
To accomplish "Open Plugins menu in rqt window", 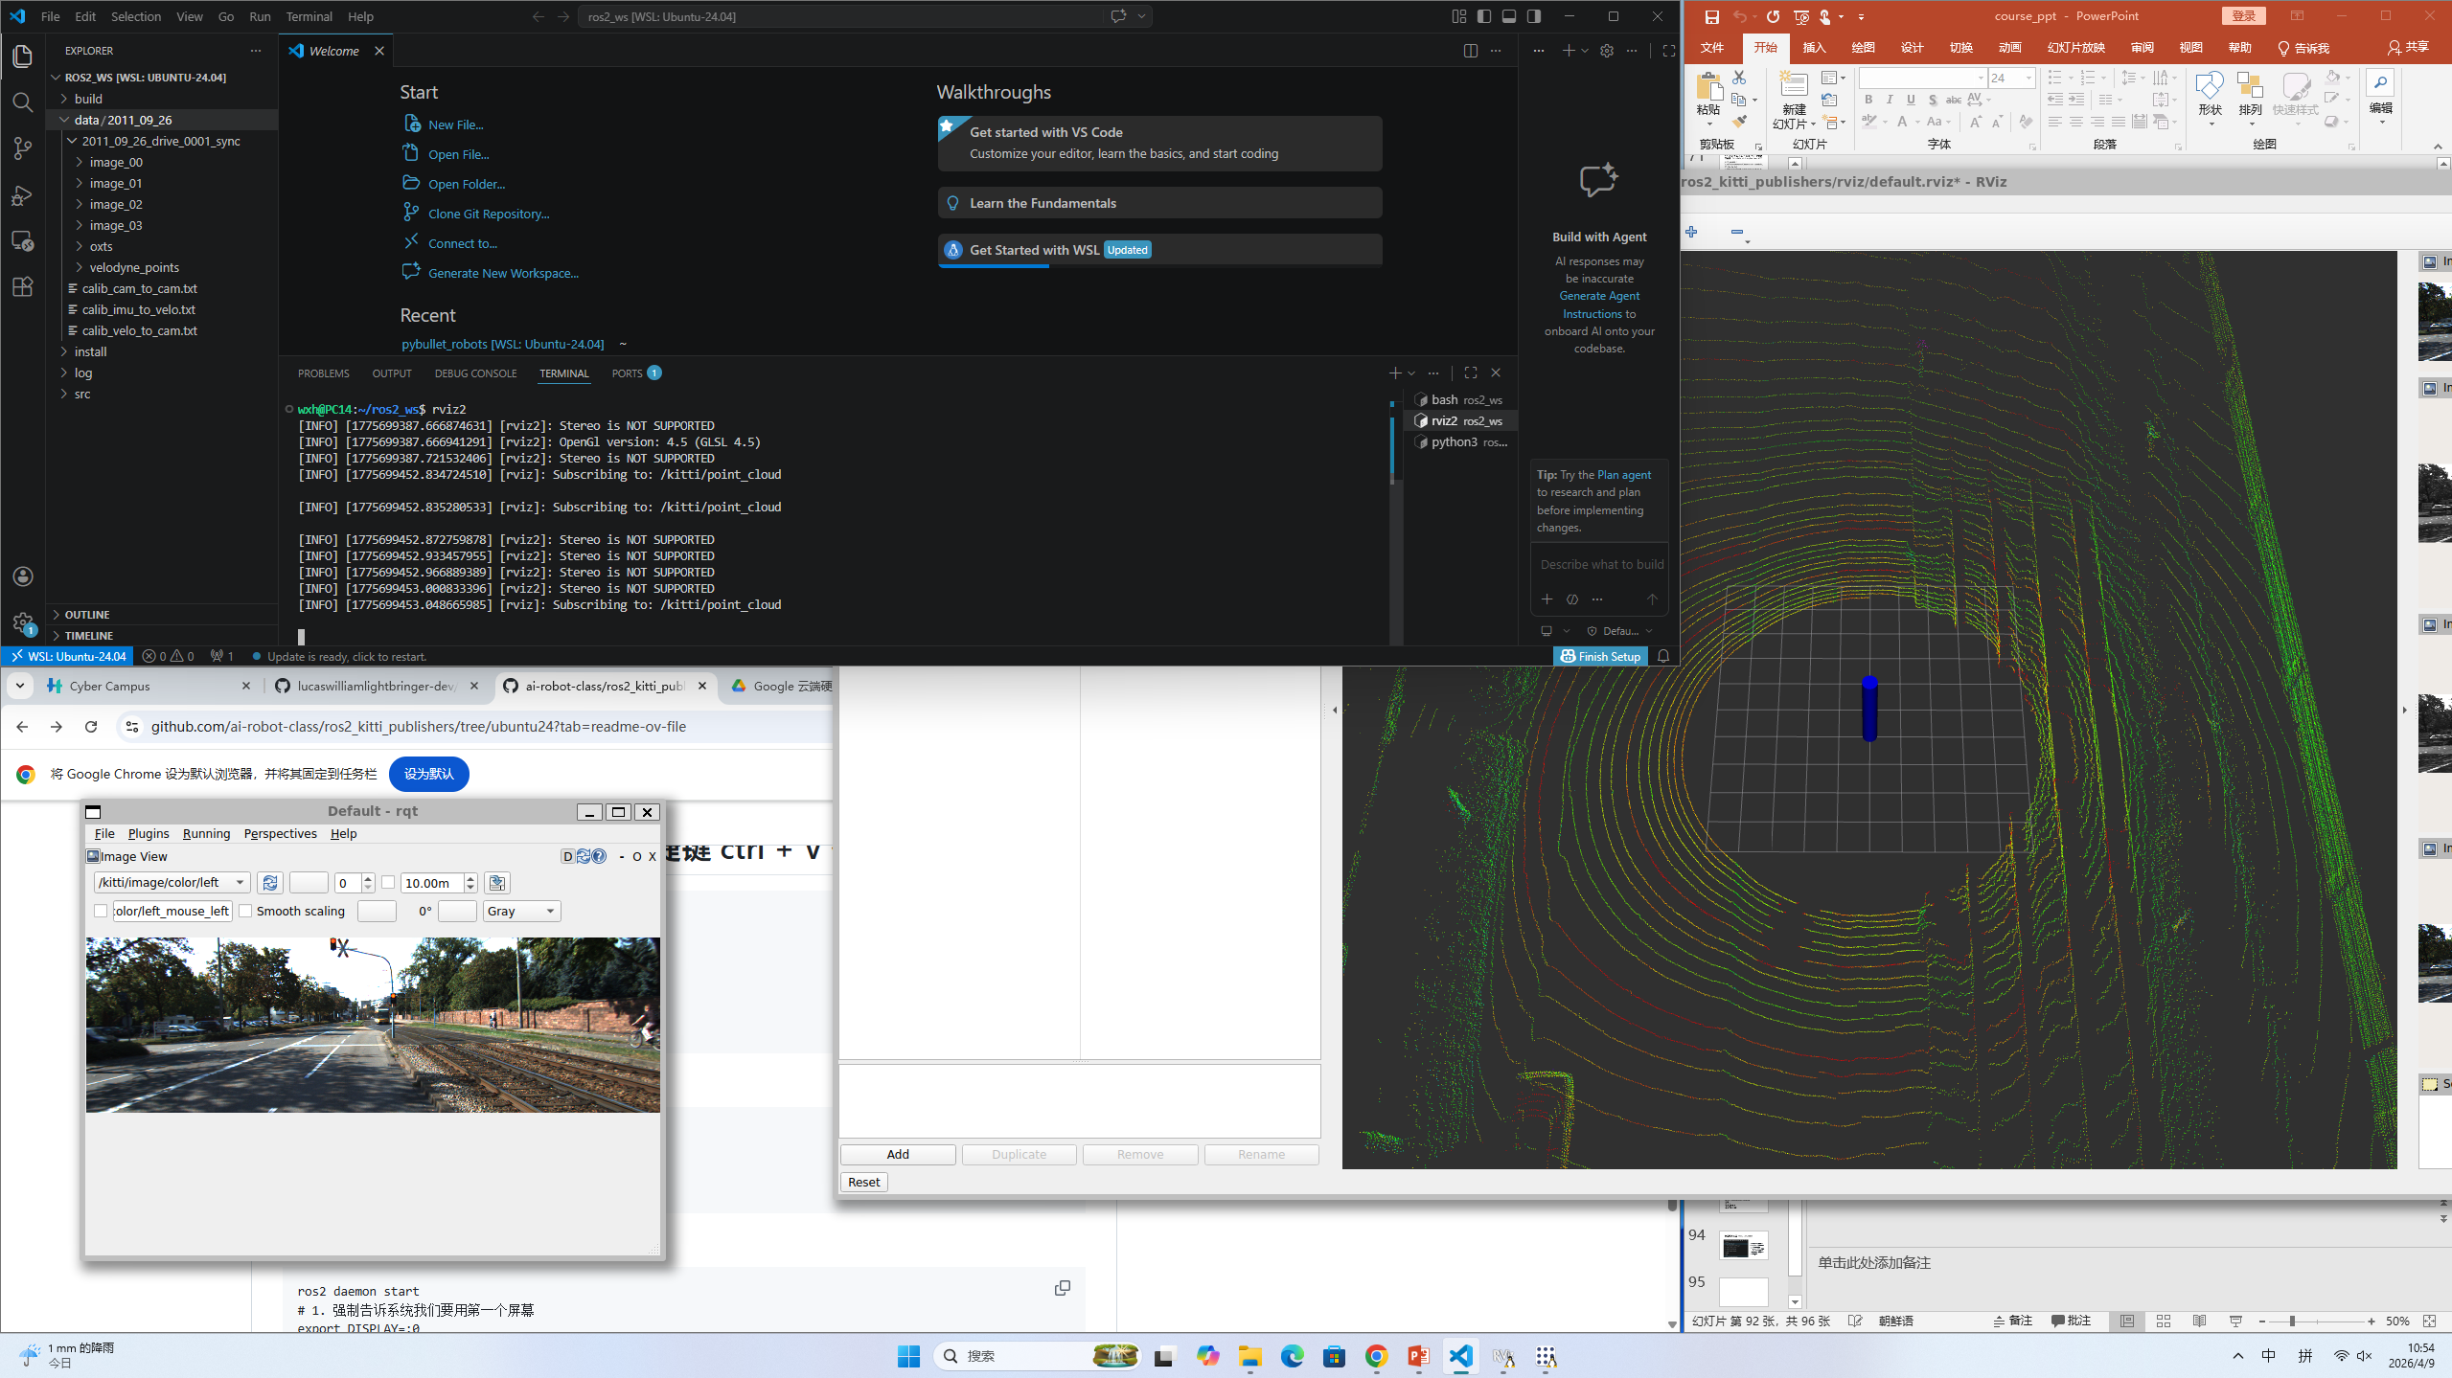I will coord(149,834).
